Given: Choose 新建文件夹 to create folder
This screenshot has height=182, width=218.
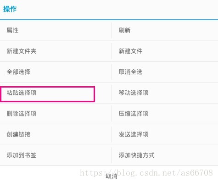Looking at the screenshot, I should [56, 51].
